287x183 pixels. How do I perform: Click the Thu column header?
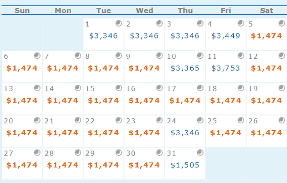coord(185,10)
